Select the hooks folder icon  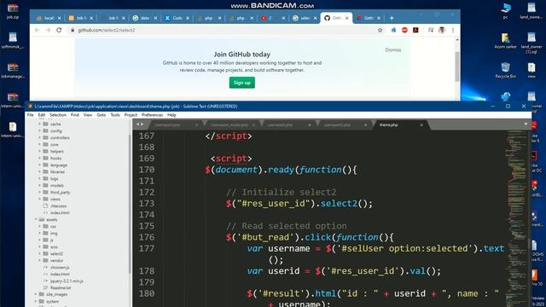click(x=45, y=158)
